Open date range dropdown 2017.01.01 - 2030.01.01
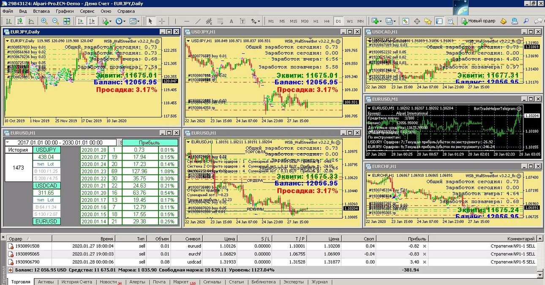Image resolution: width=545 pixels, height=285 pixels. tap(60, 142)
